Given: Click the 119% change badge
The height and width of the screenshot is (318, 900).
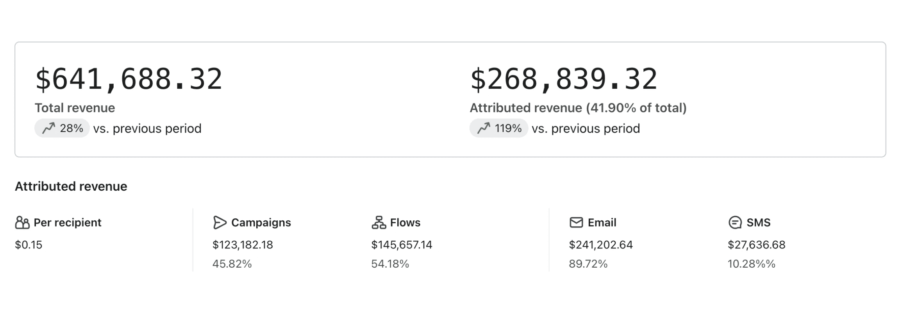Looking at the screenshot, I should pos(499,128).
